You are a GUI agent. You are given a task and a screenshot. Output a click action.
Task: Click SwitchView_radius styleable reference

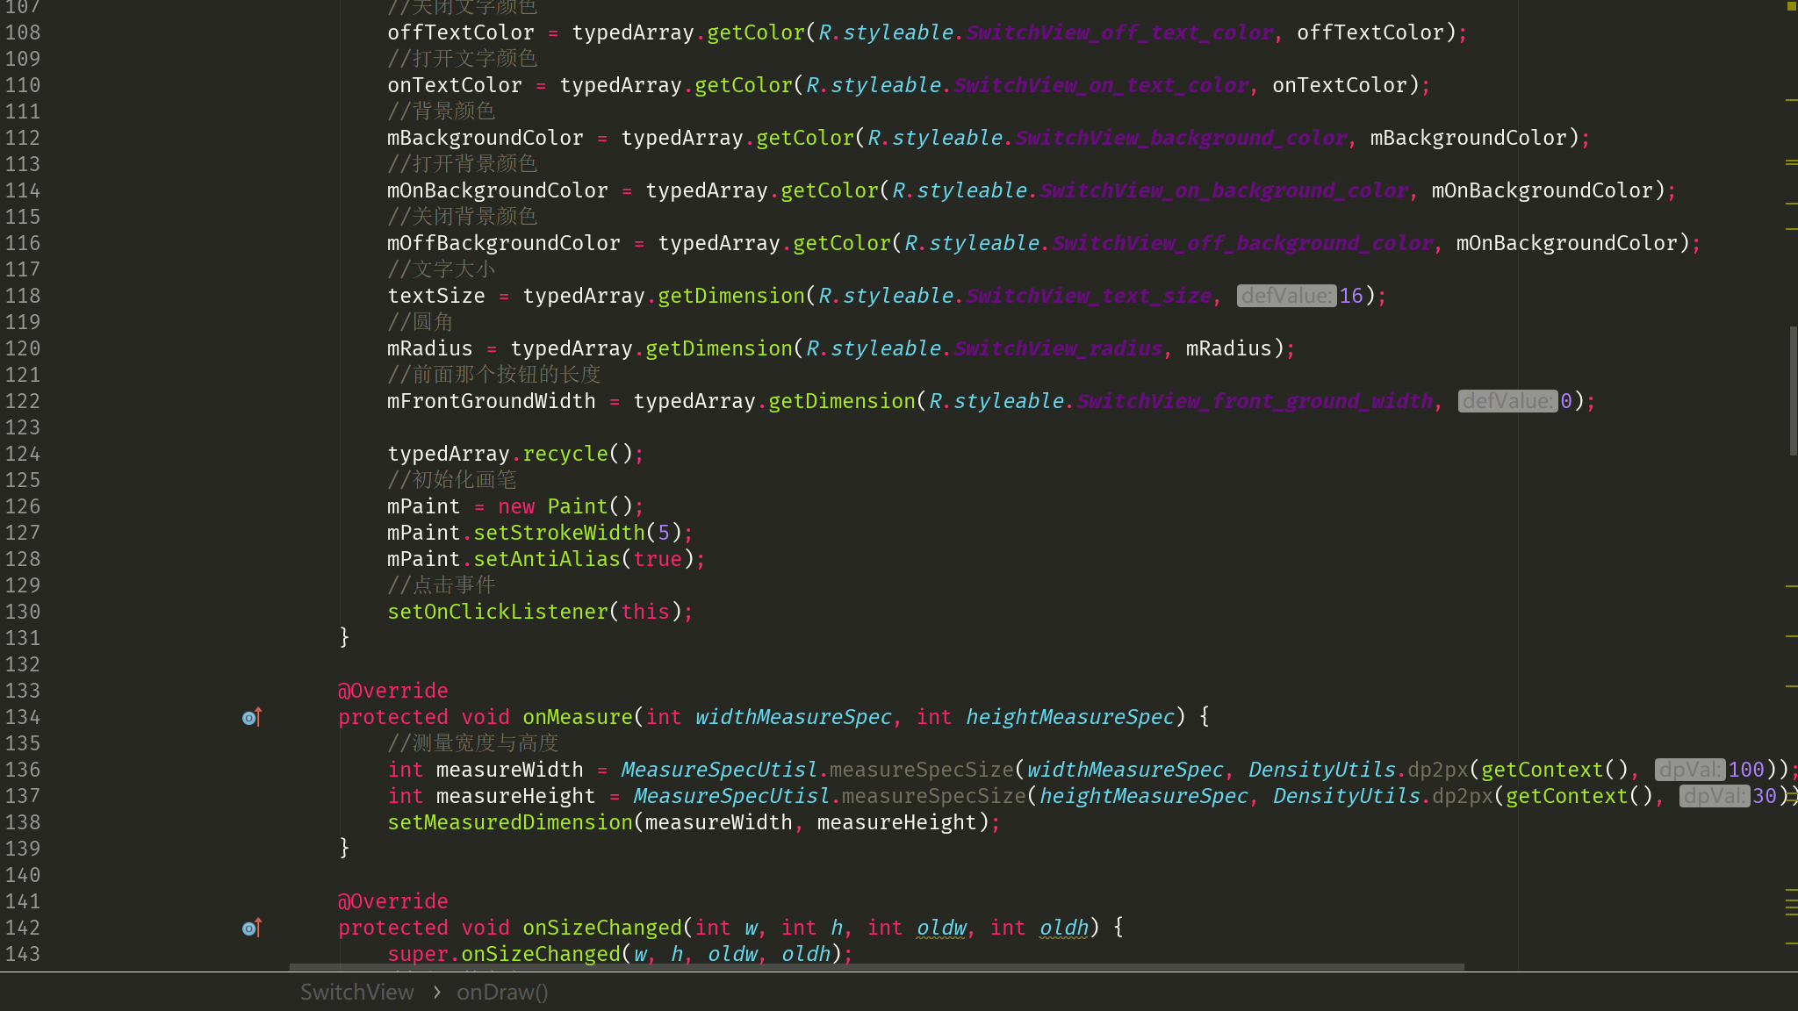[x=1058, y=349]
